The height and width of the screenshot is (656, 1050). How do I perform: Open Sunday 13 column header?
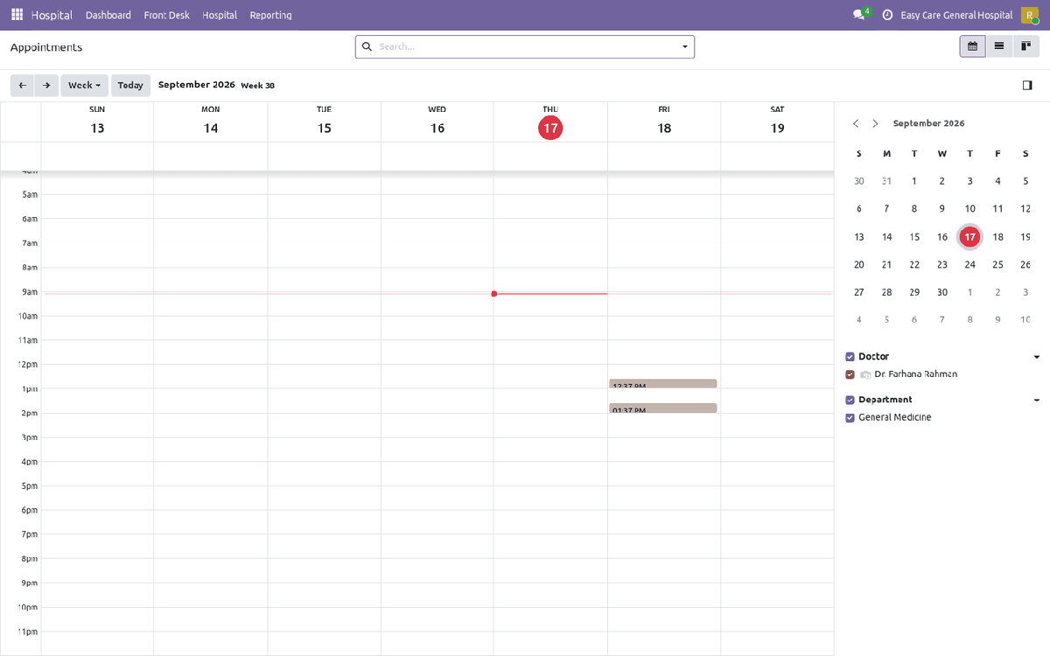(97, 122)
